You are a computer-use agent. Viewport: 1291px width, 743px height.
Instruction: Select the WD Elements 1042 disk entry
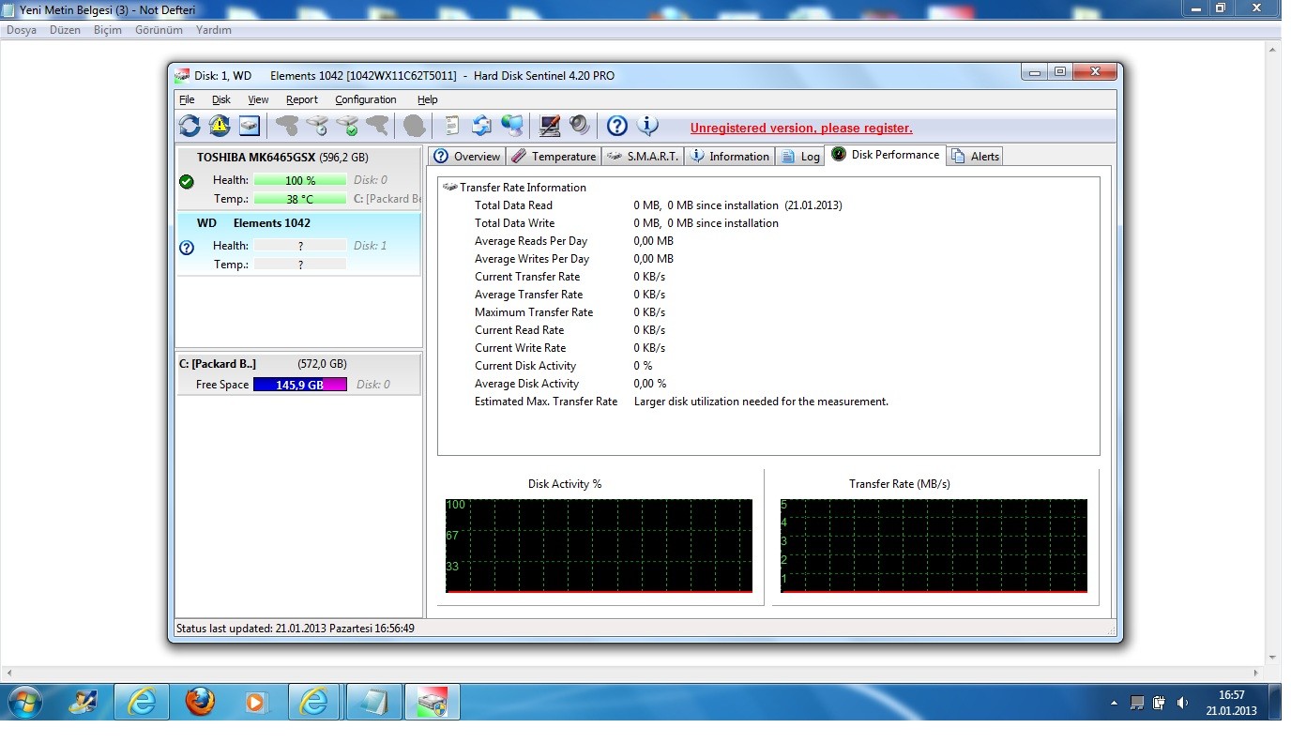(298, 244)
